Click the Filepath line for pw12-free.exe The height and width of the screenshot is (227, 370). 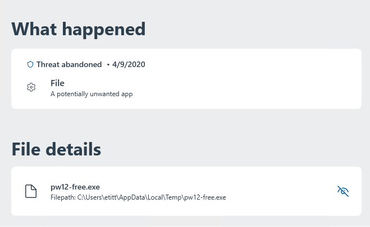click(x=138, y=197)
